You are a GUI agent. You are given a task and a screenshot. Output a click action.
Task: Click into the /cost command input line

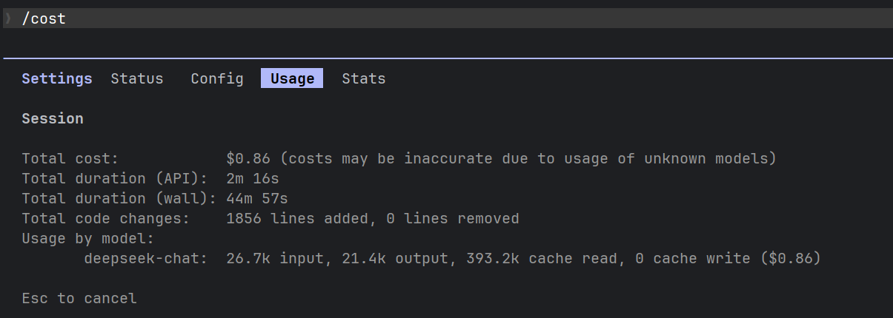(446, 18)
